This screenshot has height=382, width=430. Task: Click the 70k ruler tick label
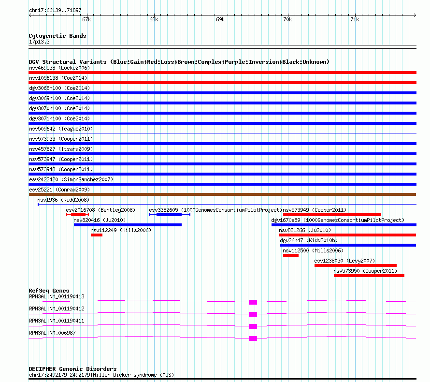(287, 19)
